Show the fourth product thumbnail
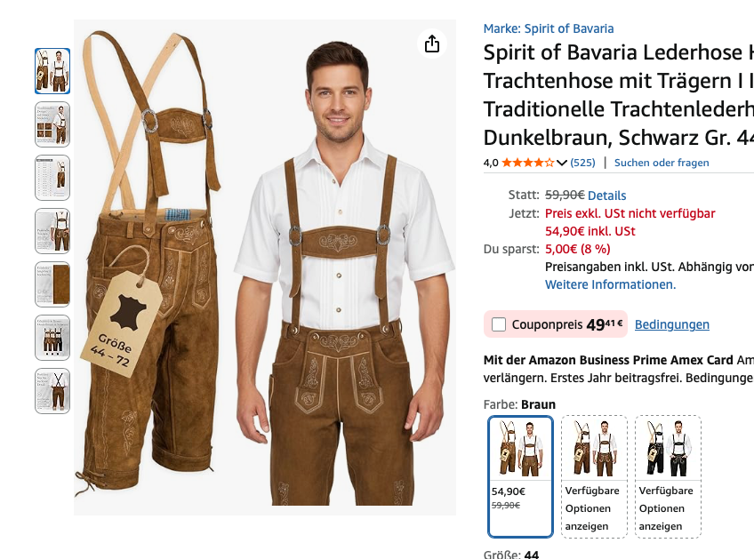 [x=52, y=231]
